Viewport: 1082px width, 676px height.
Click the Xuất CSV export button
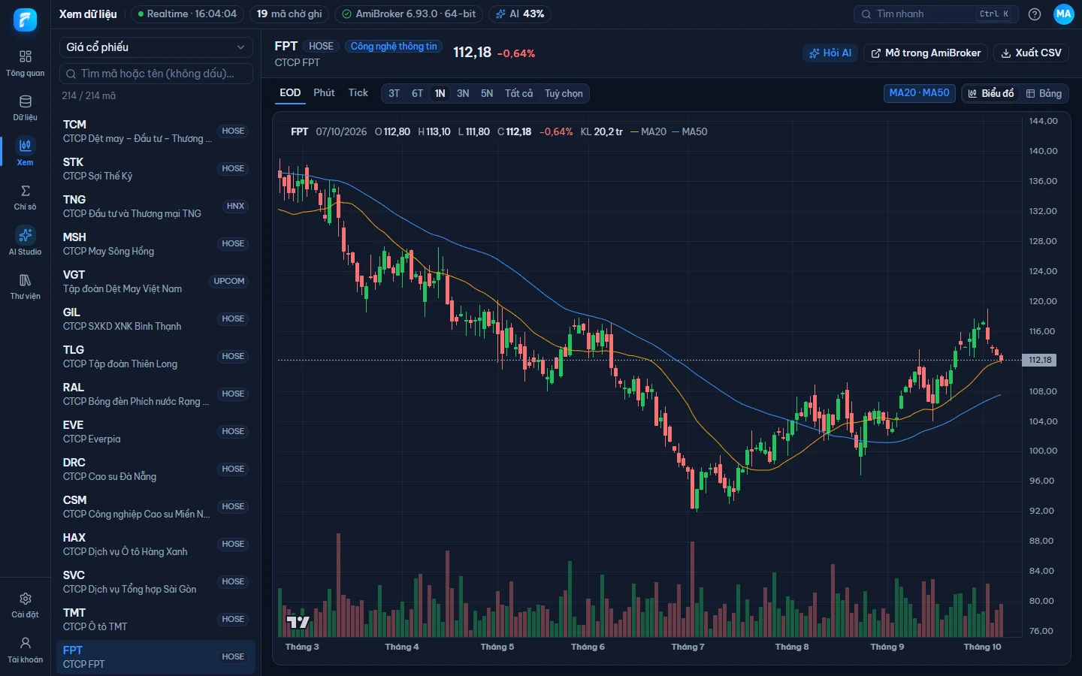click(1031, 53)
